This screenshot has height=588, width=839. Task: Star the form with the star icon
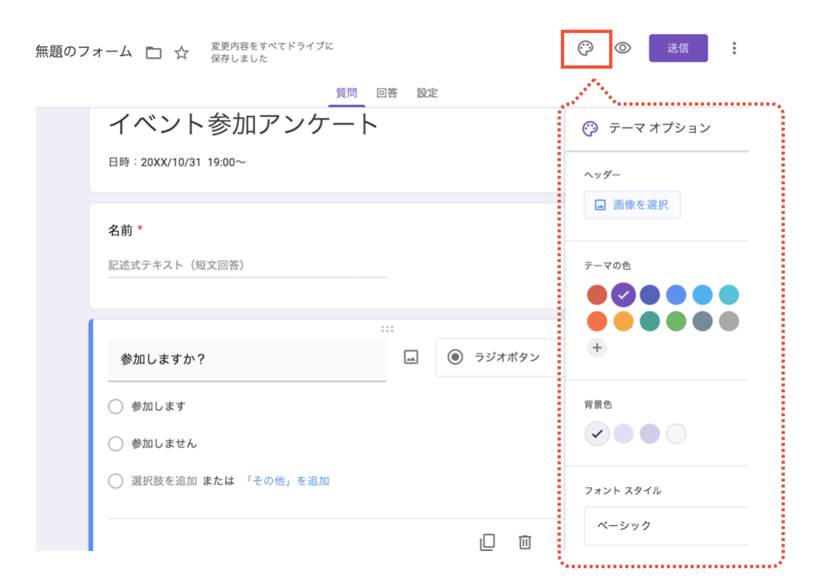(181, 52)
